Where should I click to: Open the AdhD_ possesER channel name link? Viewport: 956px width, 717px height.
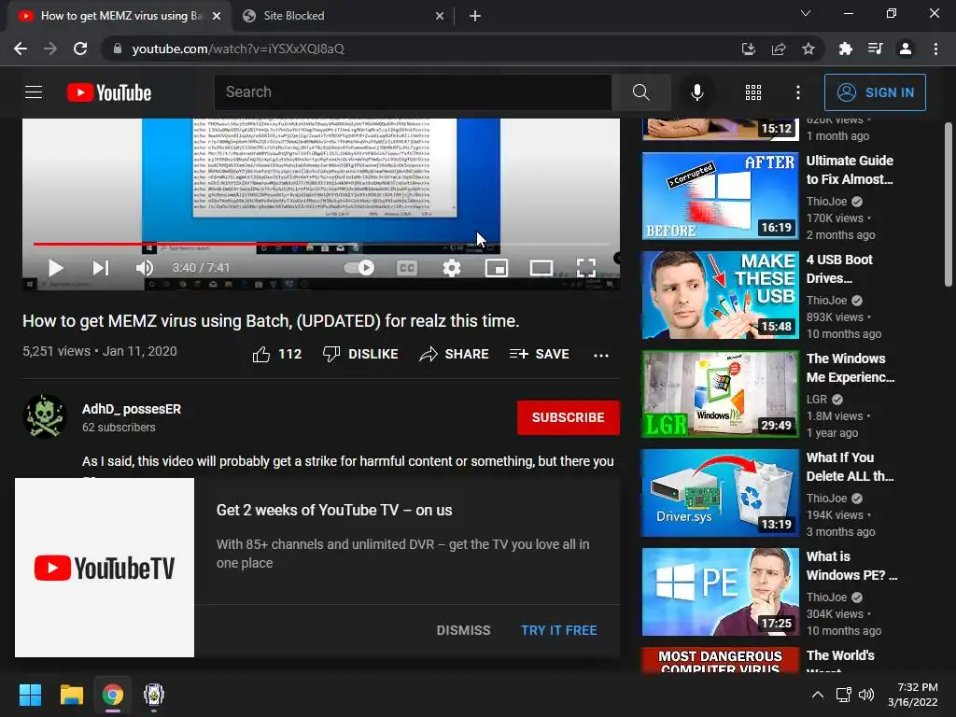coord(132,409)
